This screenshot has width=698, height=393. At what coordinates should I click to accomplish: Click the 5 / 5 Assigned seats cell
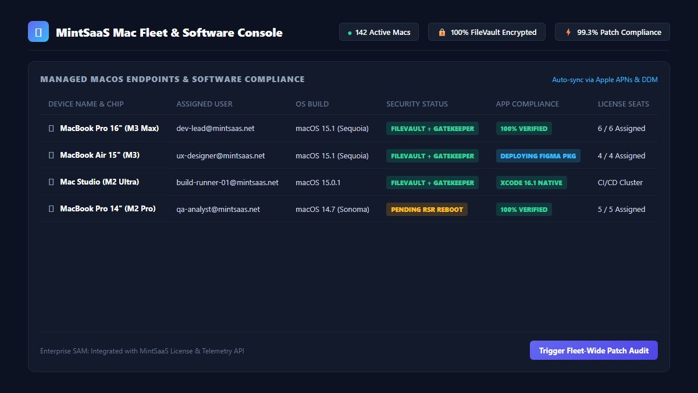tap(621, 209)
